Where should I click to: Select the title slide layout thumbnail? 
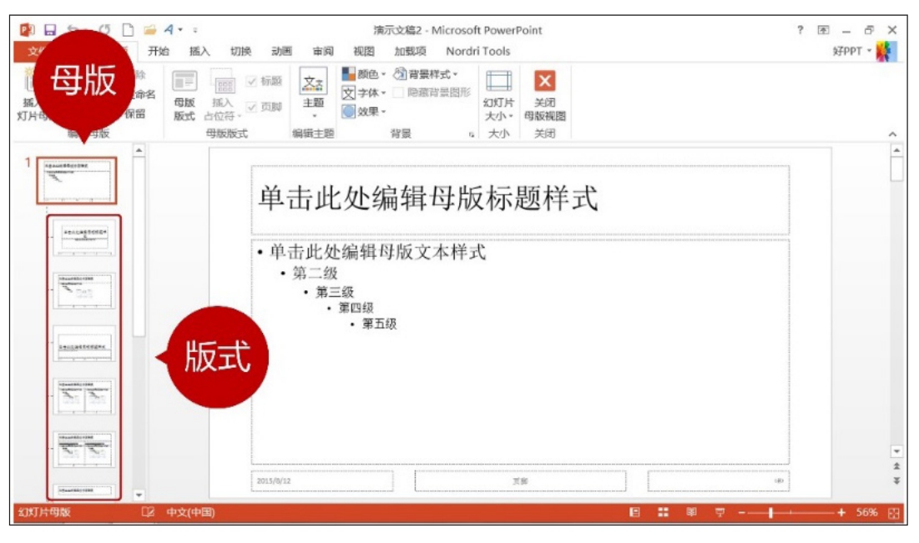83,237
